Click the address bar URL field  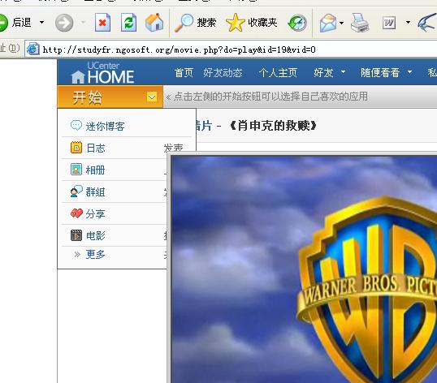[x=231, y=49]
